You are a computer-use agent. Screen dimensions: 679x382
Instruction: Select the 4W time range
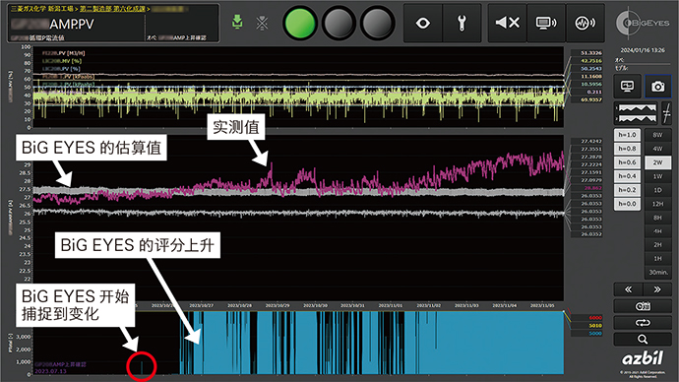[657, 149]
